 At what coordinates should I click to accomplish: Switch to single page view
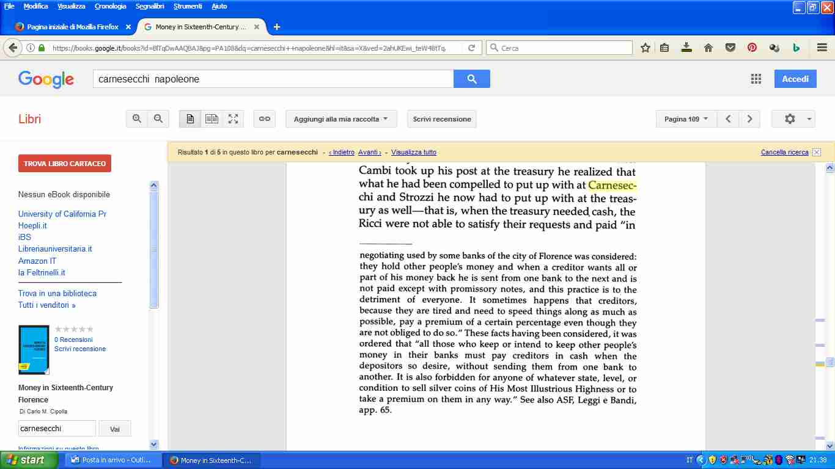(x=190, y=119)
